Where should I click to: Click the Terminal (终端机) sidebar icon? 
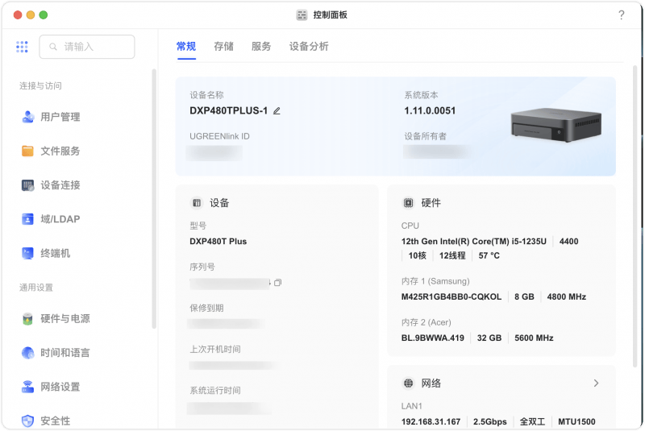tap(27, 254)
